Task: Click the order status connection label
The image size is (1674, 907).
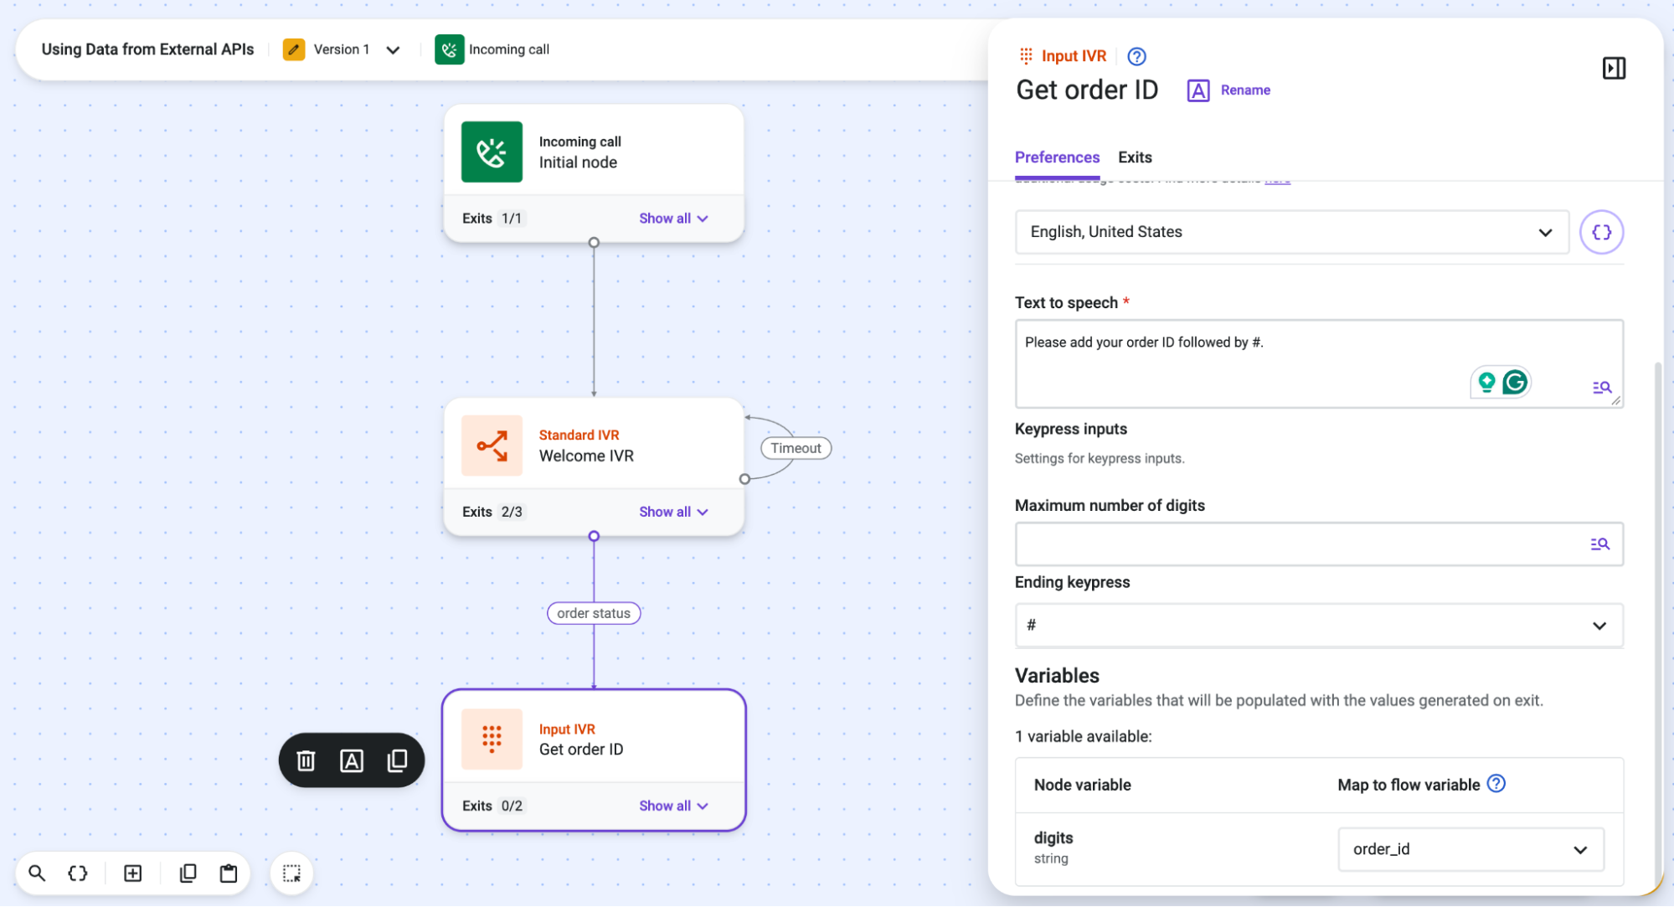Action: [594, 613]
